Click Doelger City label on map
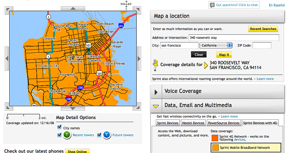The height and width of the screenshot is (153, 287). (50, 66)
